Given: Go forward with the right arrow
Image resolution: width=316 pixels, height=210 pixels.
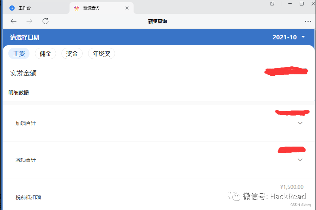Looking at the screenshot, I should [x=29, y=21].
